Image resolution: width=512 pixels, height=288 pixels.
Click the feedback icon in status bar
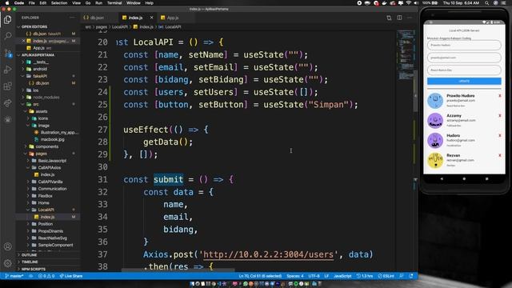pyautogui.click(x=402, y=276)
